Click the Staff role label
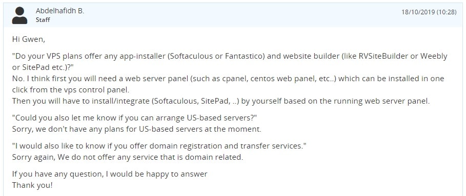 43,20
